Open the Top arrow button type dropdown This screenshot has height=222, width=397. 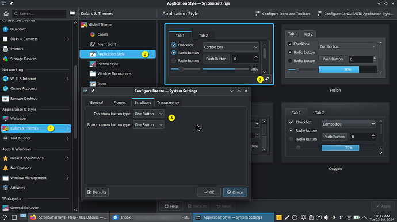click(148, 114)
